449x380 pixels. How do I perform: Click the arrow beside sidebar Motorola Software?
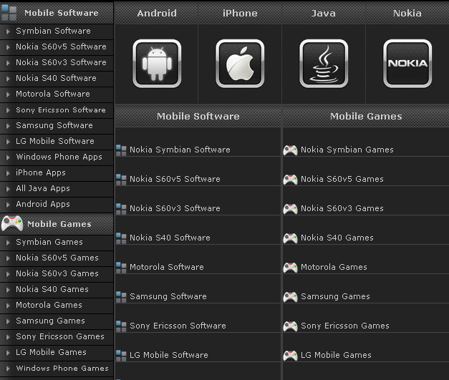(x=8, y=94)
